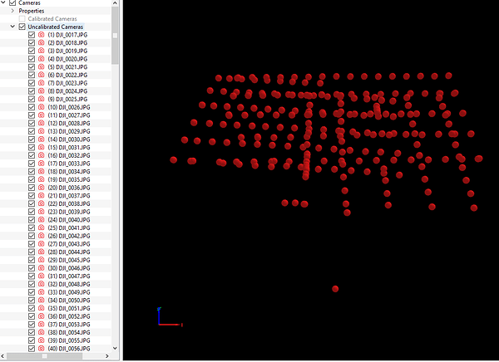Select (40) DJI_0056.JPG file name

[x=69, y=349]
